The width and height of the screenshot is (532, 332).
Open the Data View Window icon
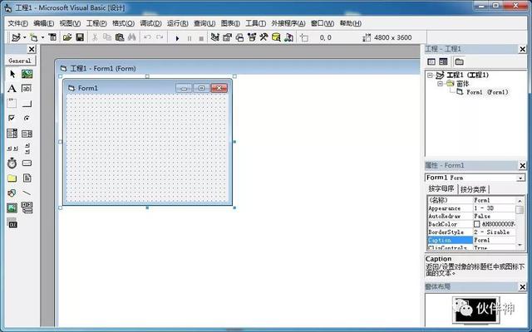coord(276,37)
